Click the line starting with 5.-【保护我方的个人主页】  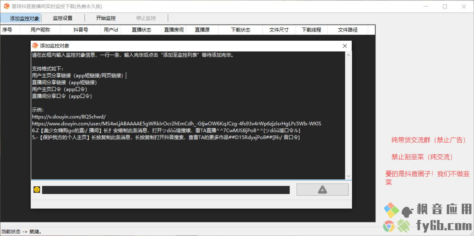(x=166, y=137)
